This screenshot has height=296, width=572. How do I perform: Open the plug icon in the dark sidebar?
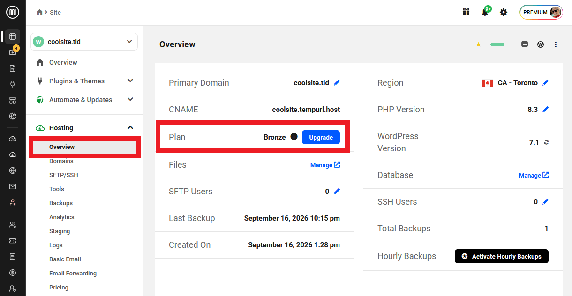click(x=13, y=85)
